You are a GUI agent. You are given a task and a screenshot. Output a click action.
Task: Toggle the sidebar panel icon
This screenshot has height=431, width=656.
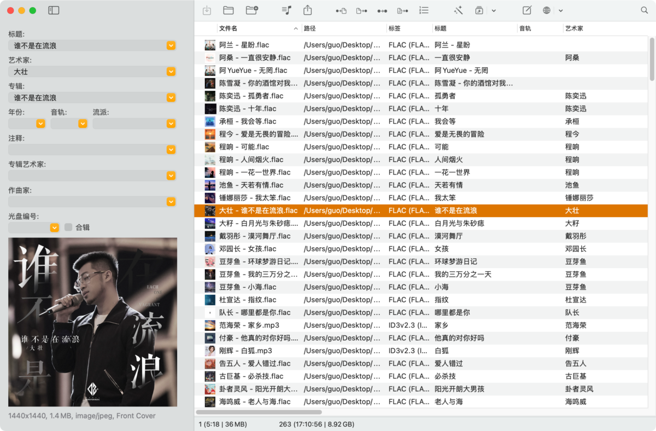[54, 10]
